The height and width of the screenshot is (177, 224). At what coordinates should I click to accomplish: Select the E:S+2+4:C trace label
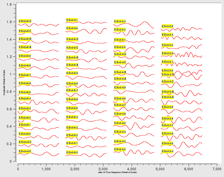click(x=25, y=152)
